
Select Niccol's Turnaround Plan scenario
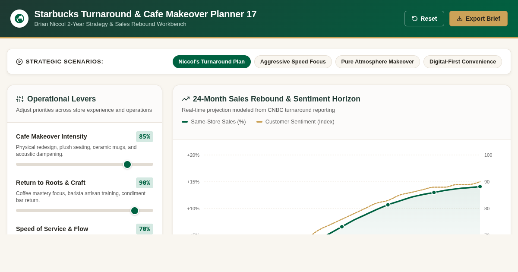click(x=212, y=62)
